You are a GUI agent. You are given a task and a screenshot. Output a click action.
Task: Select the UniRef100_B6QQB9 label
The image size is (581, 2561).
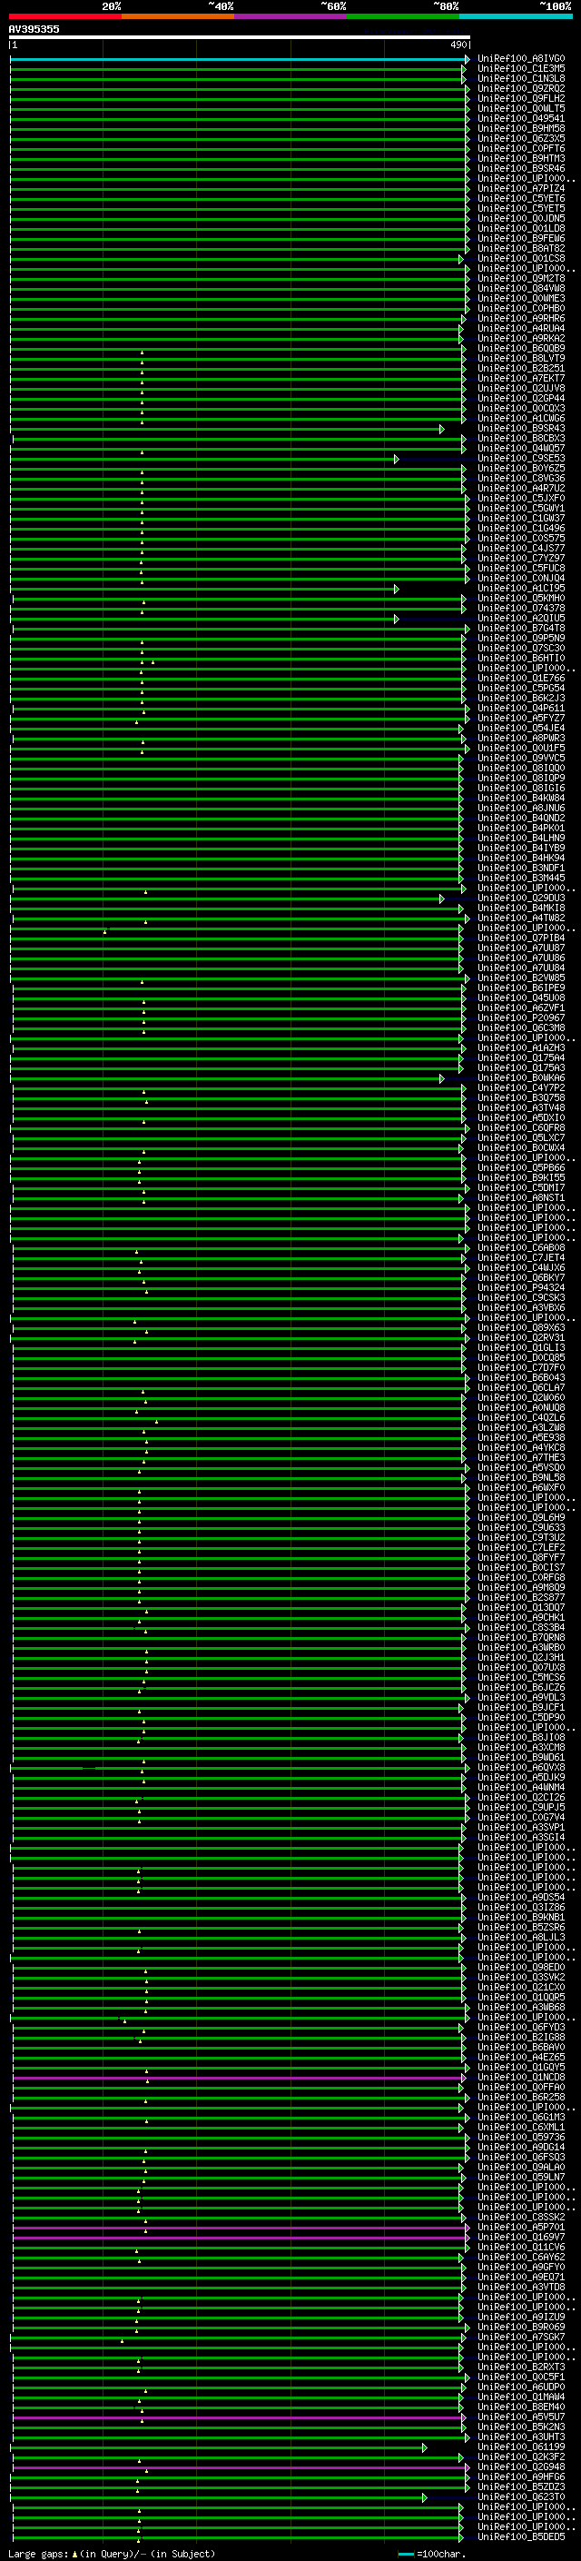[x=521, y=348]
